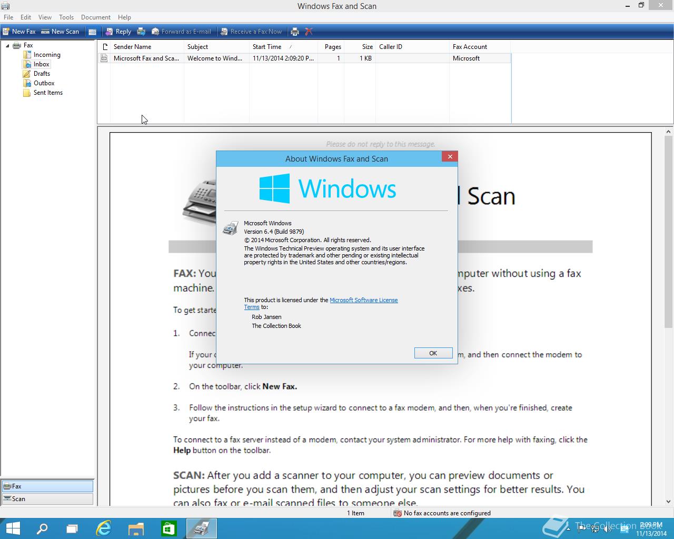Image resolution: width=674 pixels, height=539 pixels.
Task: Click 'Microsoft Fax and Sca...' sender cell
Action: click(x=146, y=58)
